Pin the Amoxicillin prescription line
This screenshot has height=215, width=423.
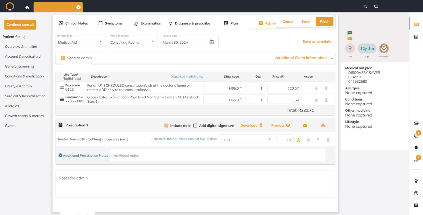click(x=318, y=140)
